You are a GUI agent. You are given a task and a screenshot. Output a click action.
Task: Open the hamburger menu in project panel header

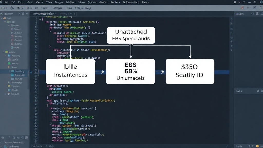27,14
